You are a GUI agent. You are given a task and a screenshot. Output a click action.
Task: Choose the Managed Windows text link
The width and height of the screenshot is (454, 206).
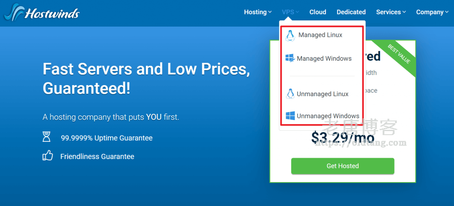coord(324,58)
